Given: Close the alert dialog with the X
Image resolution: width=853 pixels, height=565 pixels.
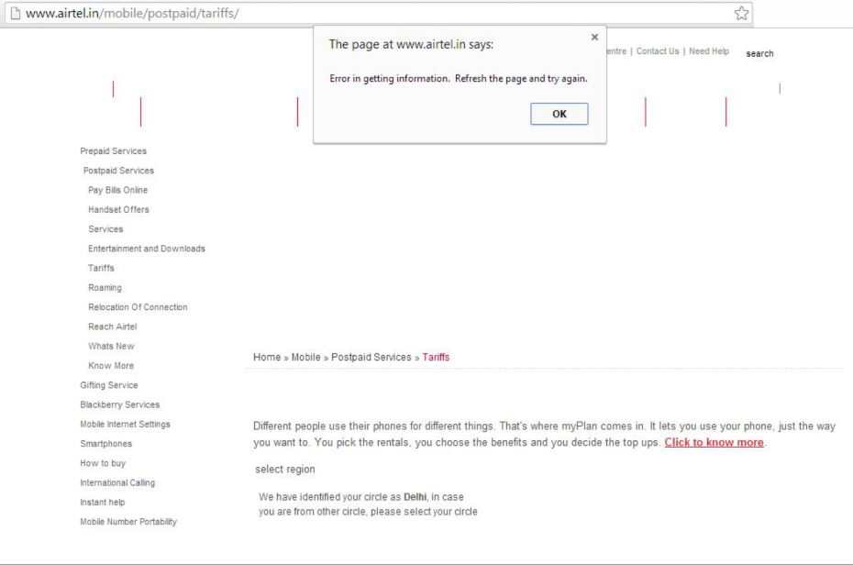Looking at the screenshot, I should (x=594, y=37).
